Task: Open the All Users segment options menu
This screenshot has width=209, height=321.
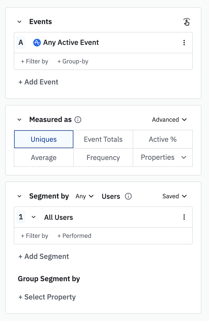Action: (x=184, y=217)
